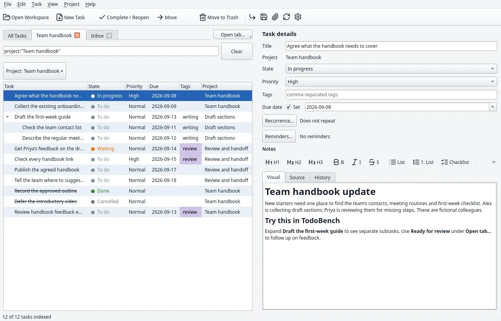Close the Inbox tab
Viewport: 501px width, 321px height.
point(109,36)
